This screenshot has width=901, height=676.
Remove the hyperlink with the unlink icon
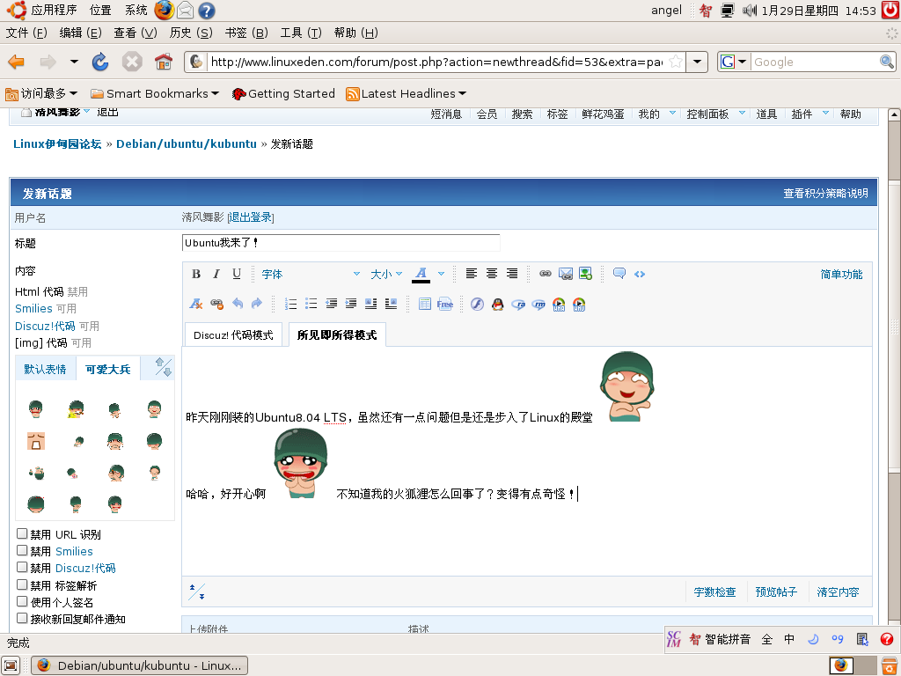pyautogui.click(x=216, y=304)
